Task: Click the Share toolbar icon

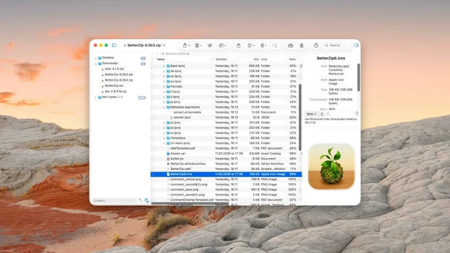Action: click(316, 45)
